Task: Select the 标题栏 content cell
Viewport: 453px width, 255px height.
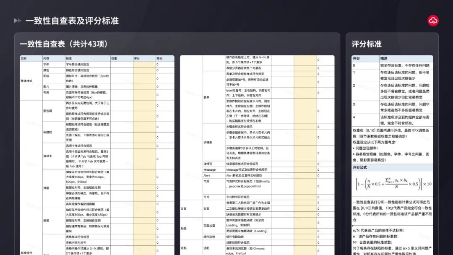Action: (x=53, y=132)
